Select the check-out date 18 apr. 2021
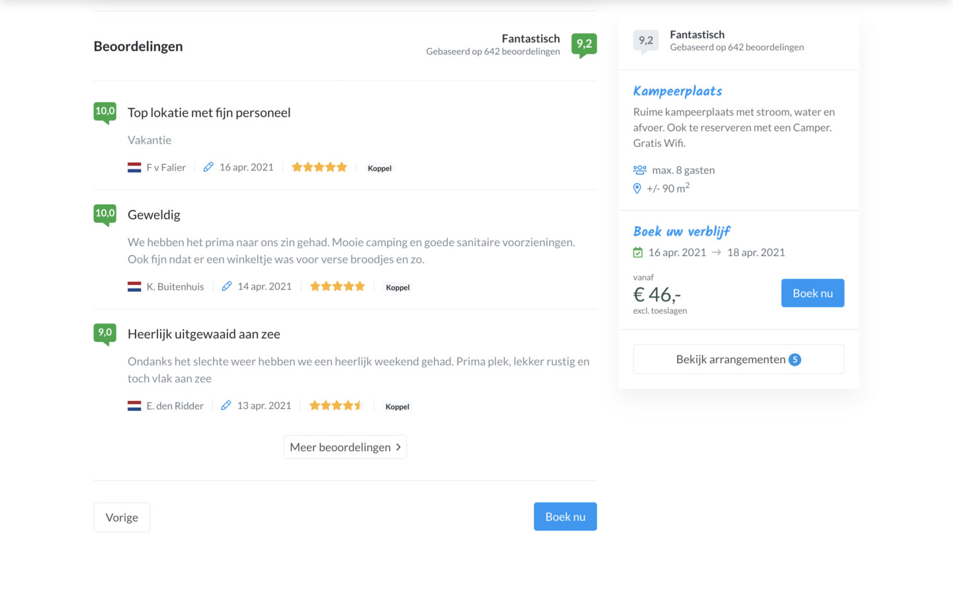The image size is (953, 596). [x=756, y=252]
